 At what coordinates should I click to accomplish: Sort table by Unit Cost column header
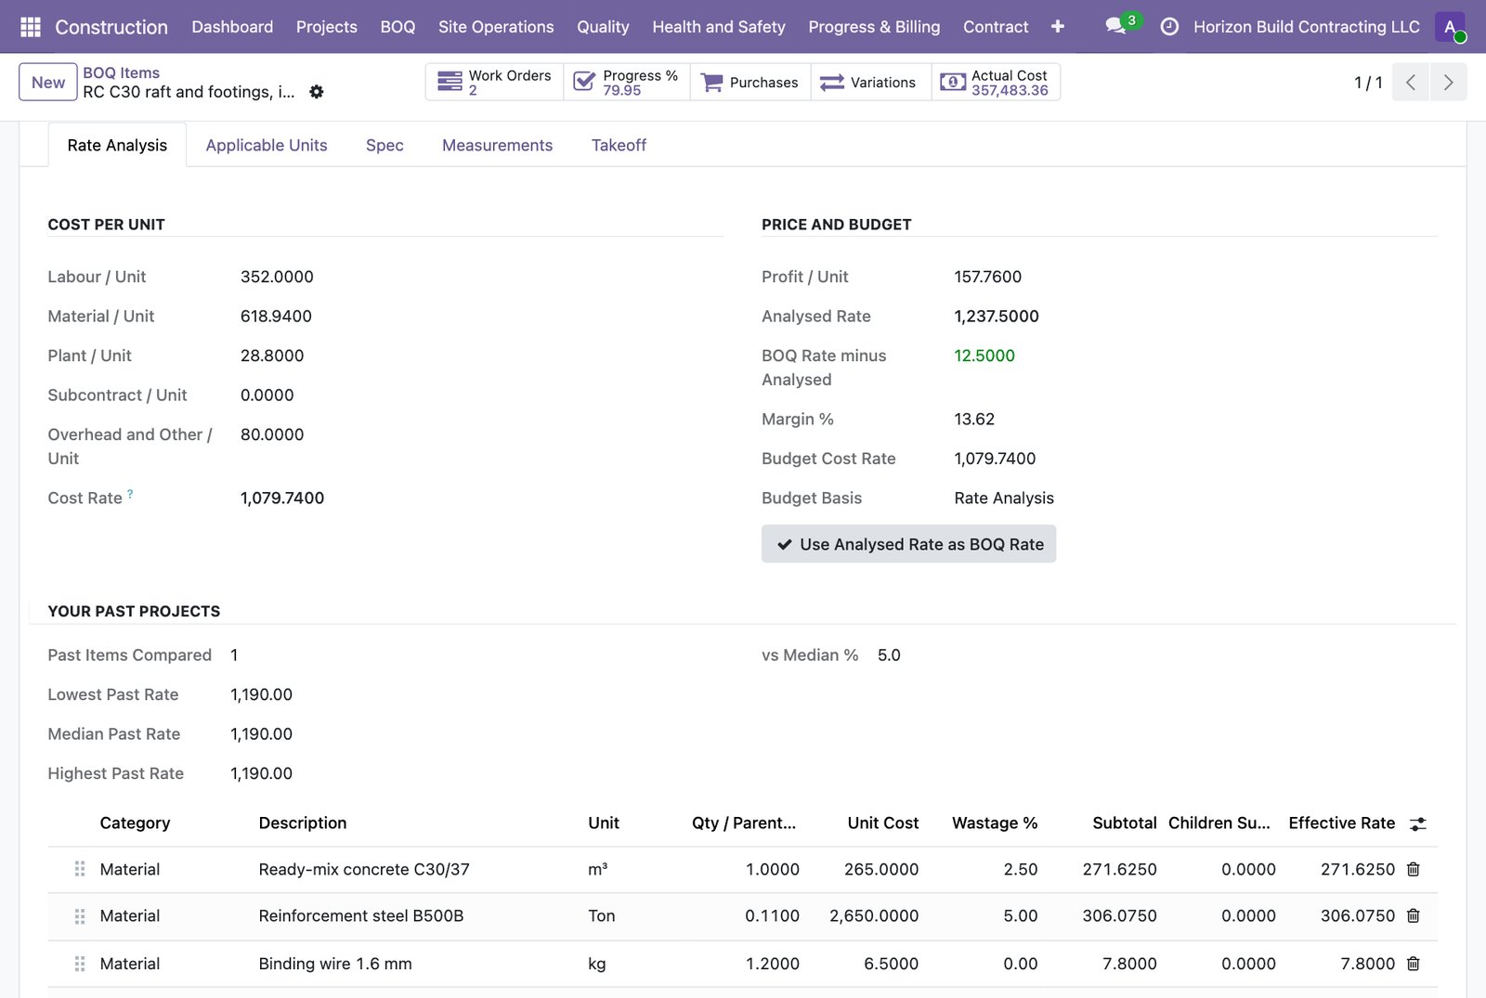tap(882, 823)
